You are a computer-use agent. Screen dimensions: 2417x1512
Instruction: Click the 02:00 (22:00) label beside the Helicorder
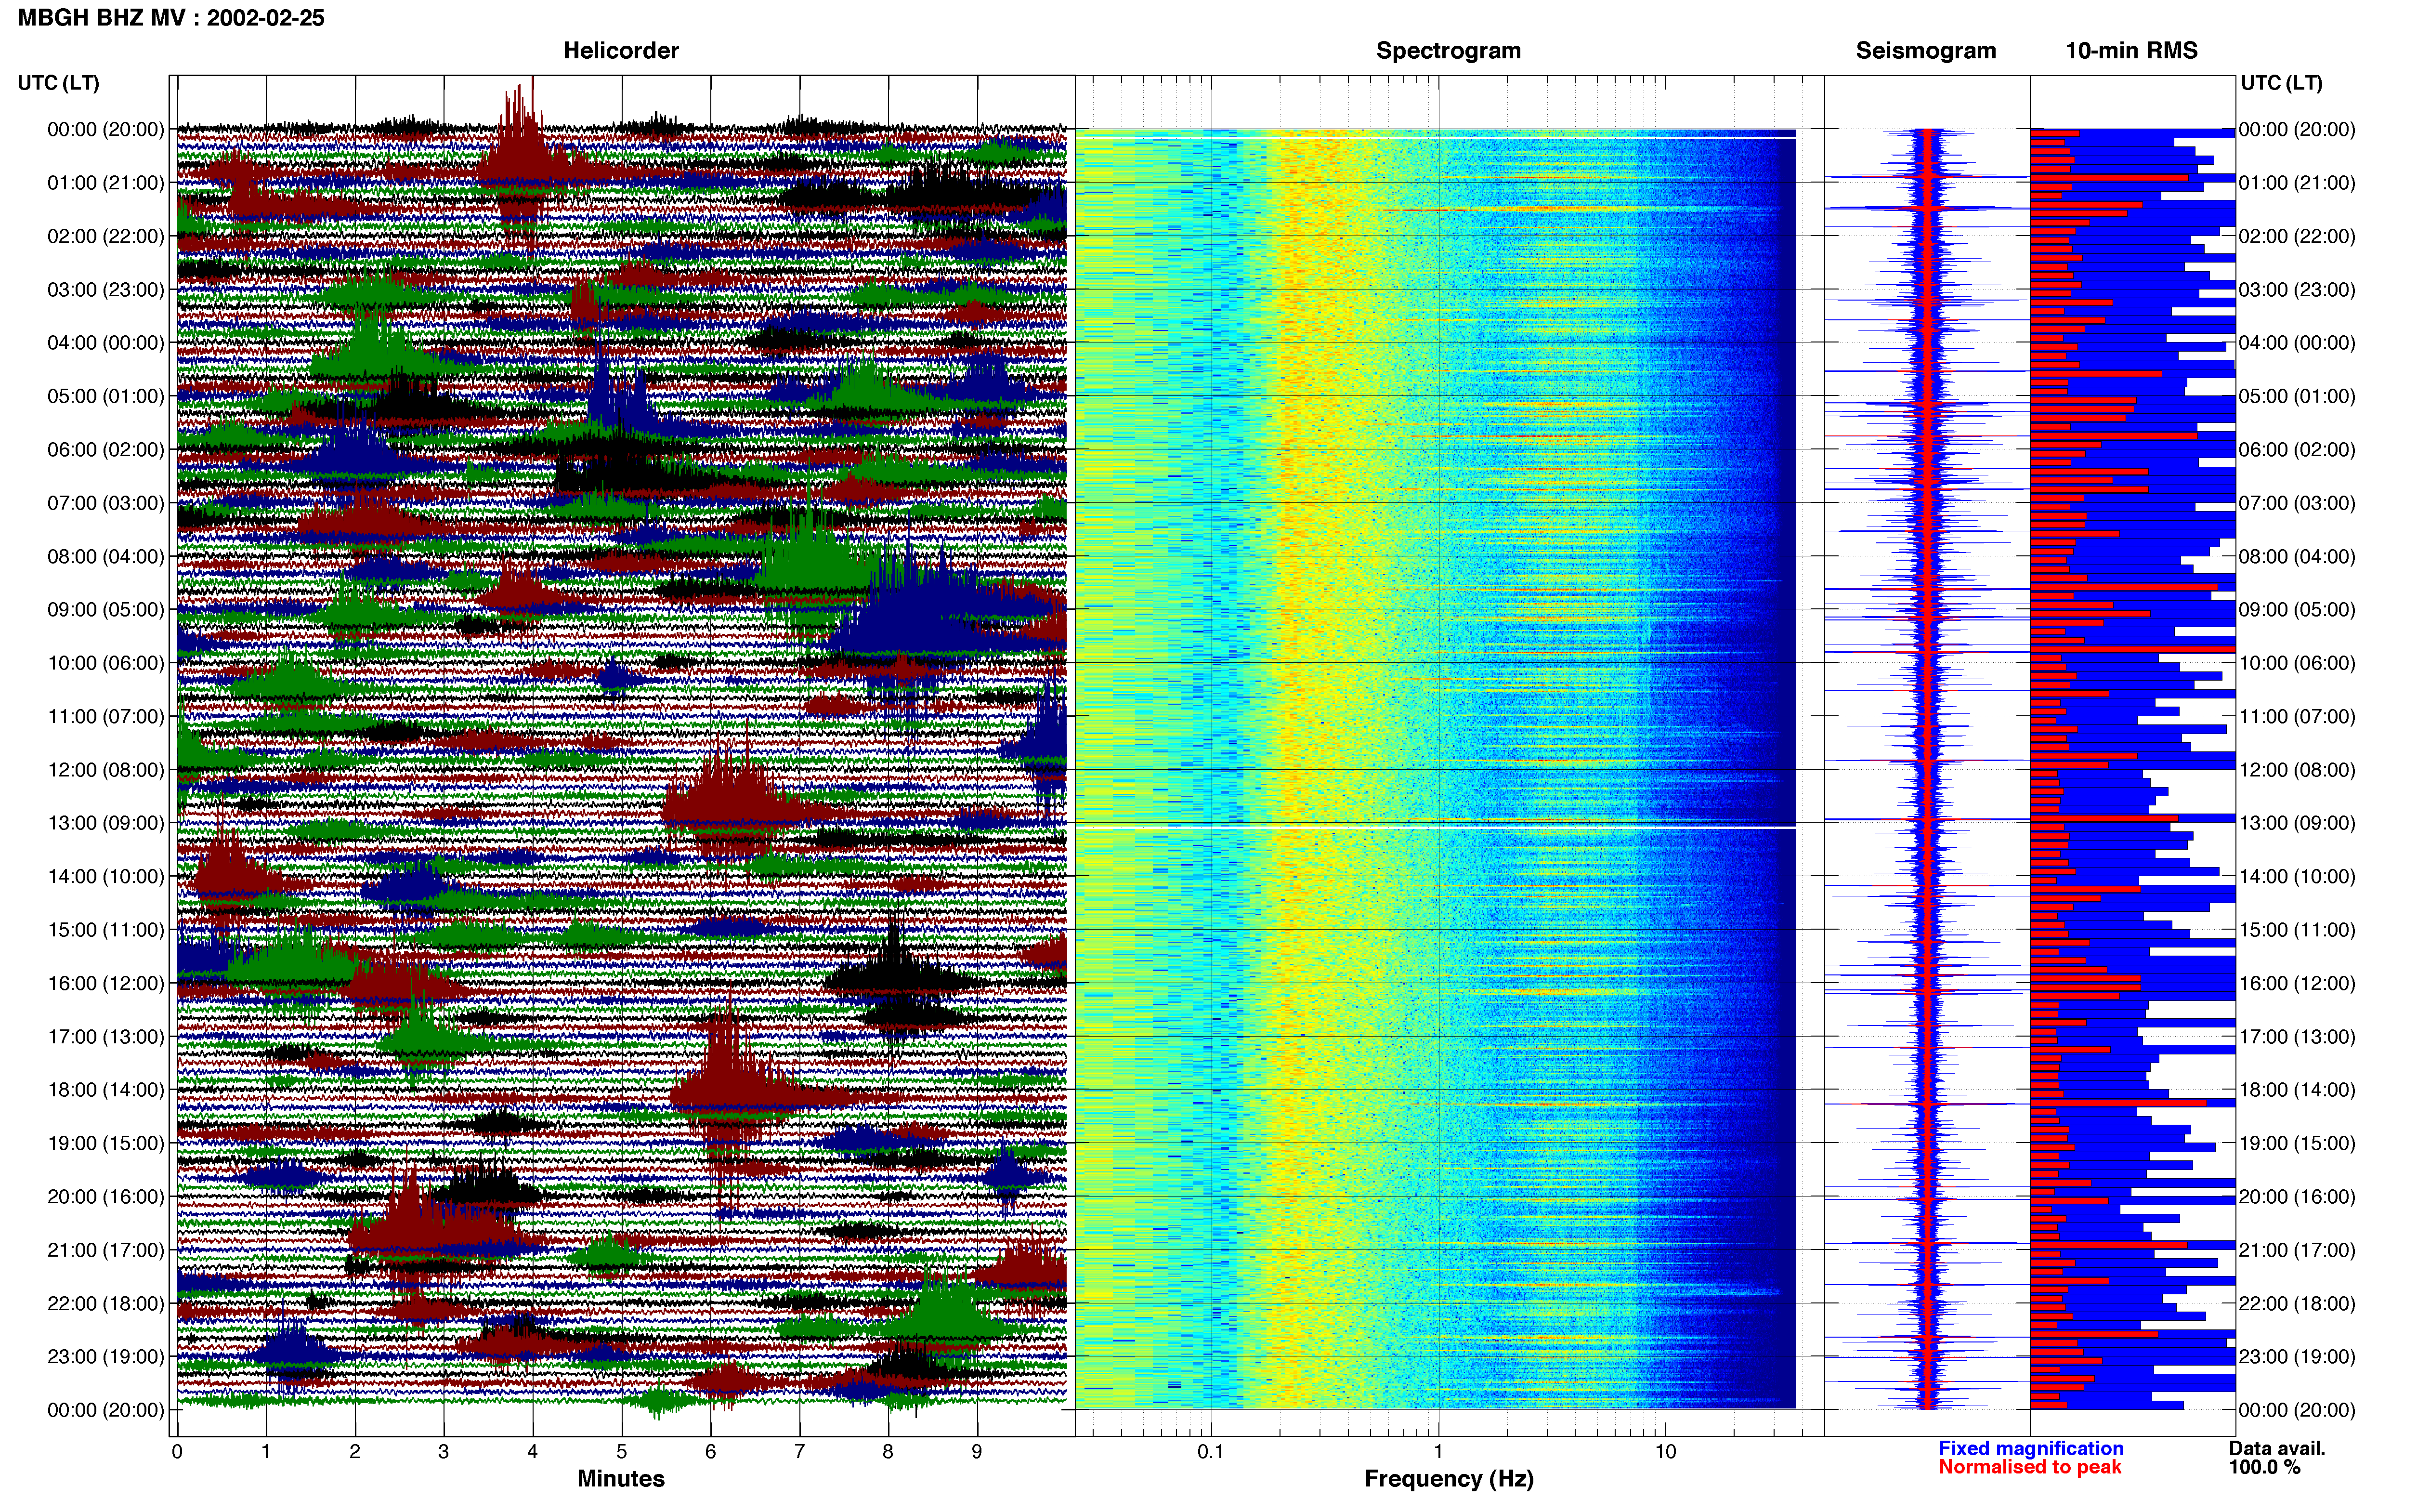pos(106,236)
